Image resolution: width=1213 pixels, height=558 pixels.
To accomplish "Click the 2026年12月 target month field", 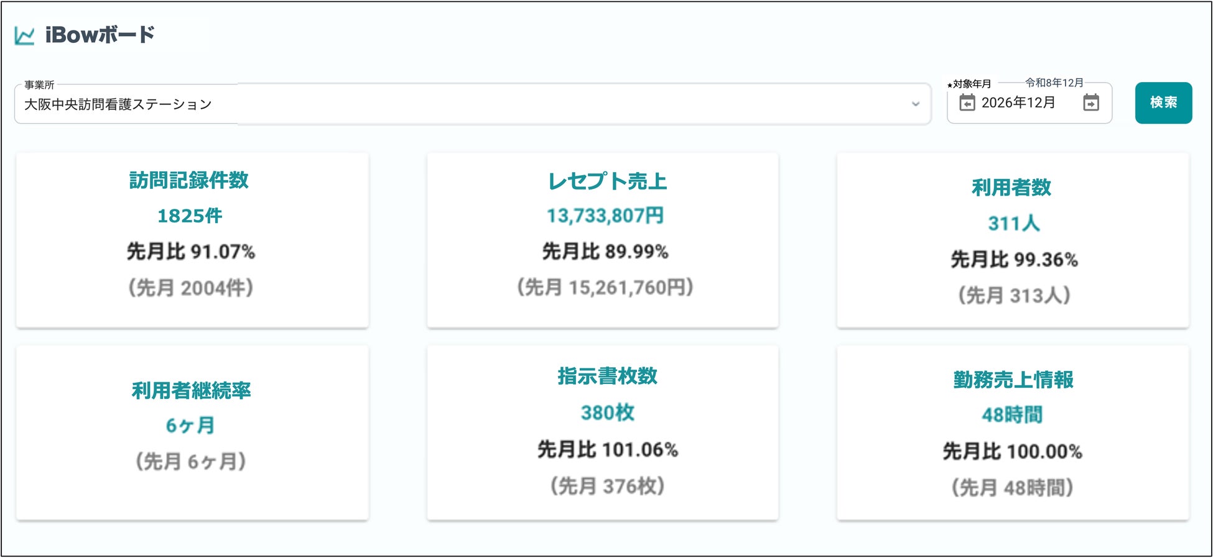I will point(1018,103).
